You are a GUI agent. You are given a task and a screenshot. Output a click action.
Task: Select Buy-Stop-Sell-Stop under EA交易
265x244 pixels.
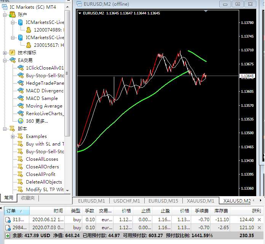tap(45, 75)
